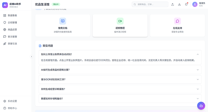Click the 操作演示视频 description

120,32
